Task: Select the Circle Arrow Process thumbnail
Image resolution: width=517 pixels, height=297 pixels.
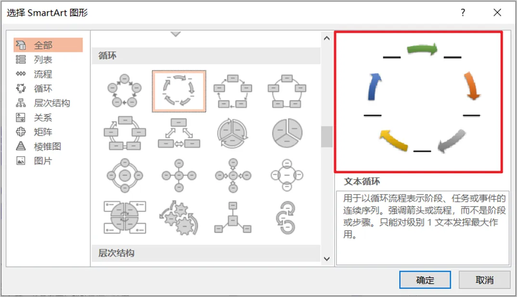Action: tap(287, 218)
